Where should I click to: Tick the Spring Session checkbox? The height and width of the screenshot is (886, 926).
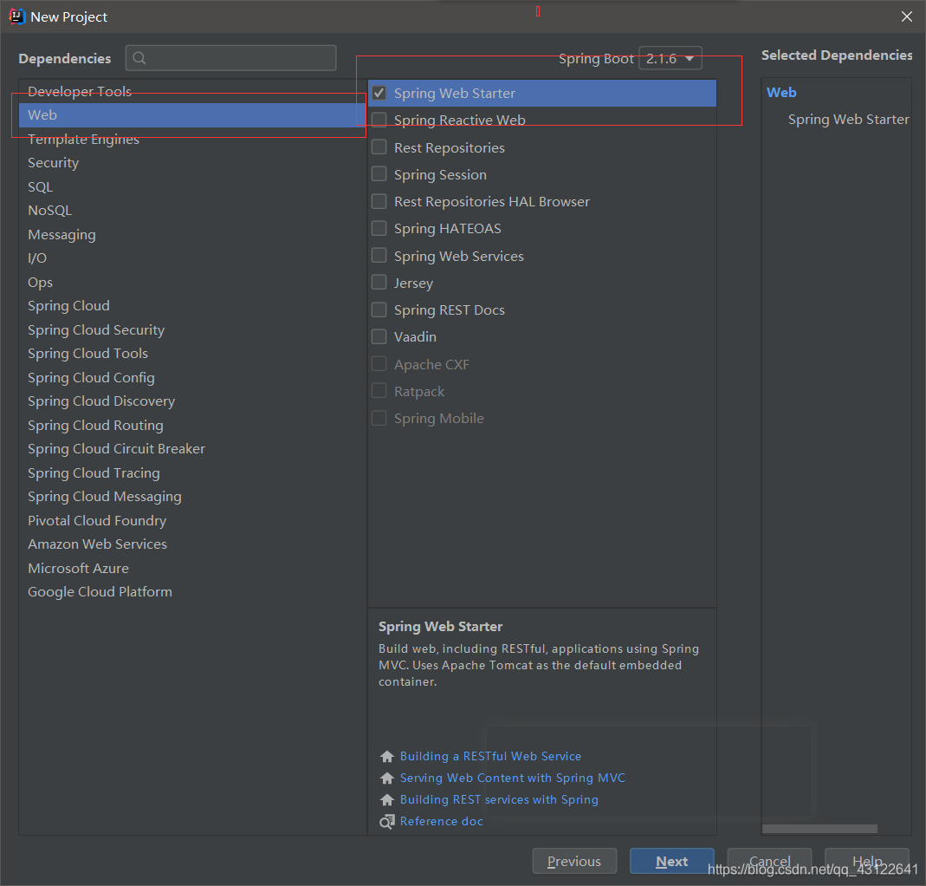[x=379, y=174]
